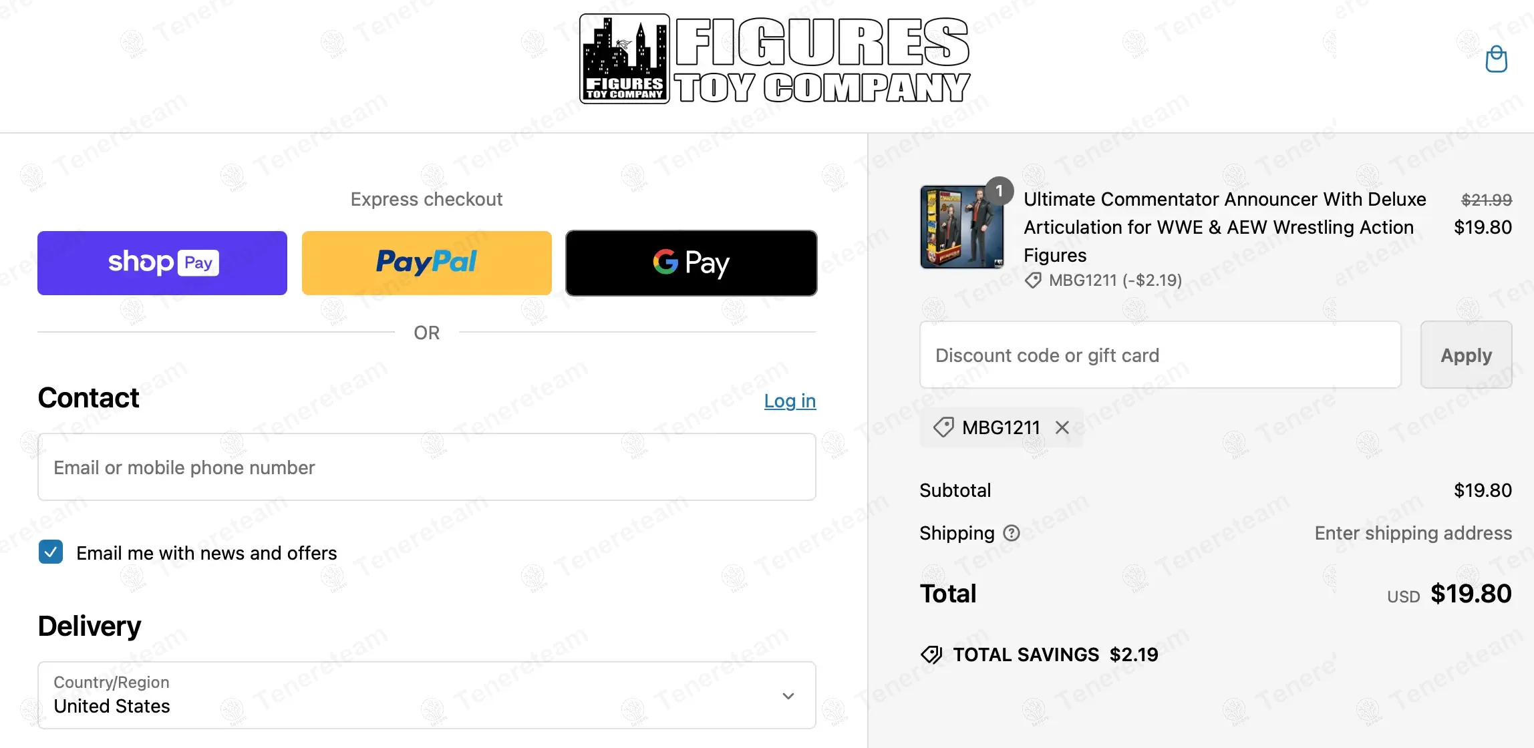Remove the MBG1211 discount code
The width and height of the screenshot is (1534, 748).
tap(1062, 427)
